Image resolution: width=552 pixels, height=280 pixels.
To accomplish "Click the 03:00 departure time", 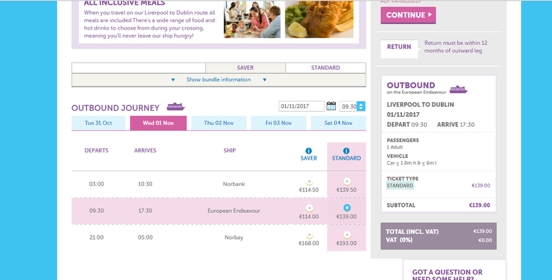I will click(96, 184).
